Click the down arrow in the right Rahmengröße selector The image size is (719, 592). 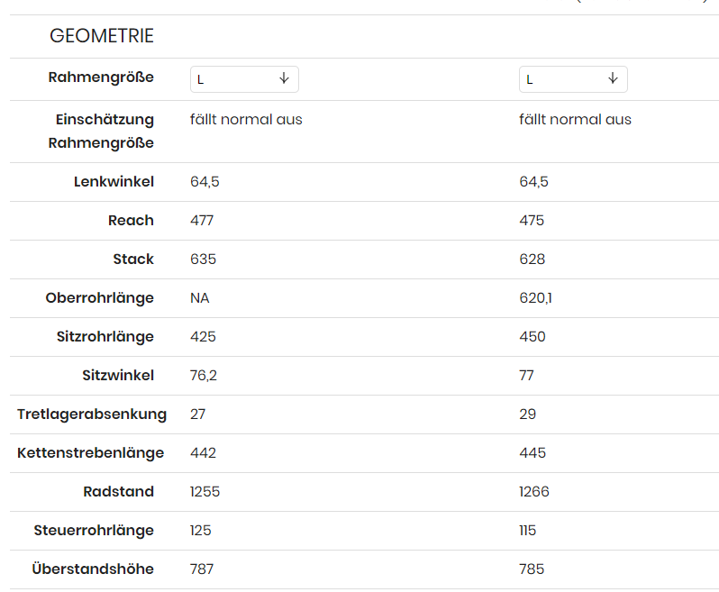click(x=613, y=78)
